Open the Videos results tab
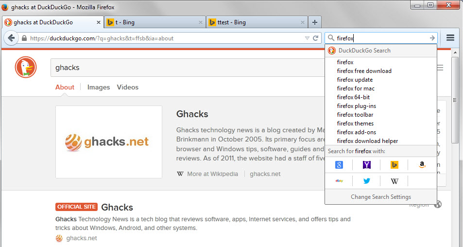Image resolution: width=463 pixels, height=247 pixels. pos(128,87)
